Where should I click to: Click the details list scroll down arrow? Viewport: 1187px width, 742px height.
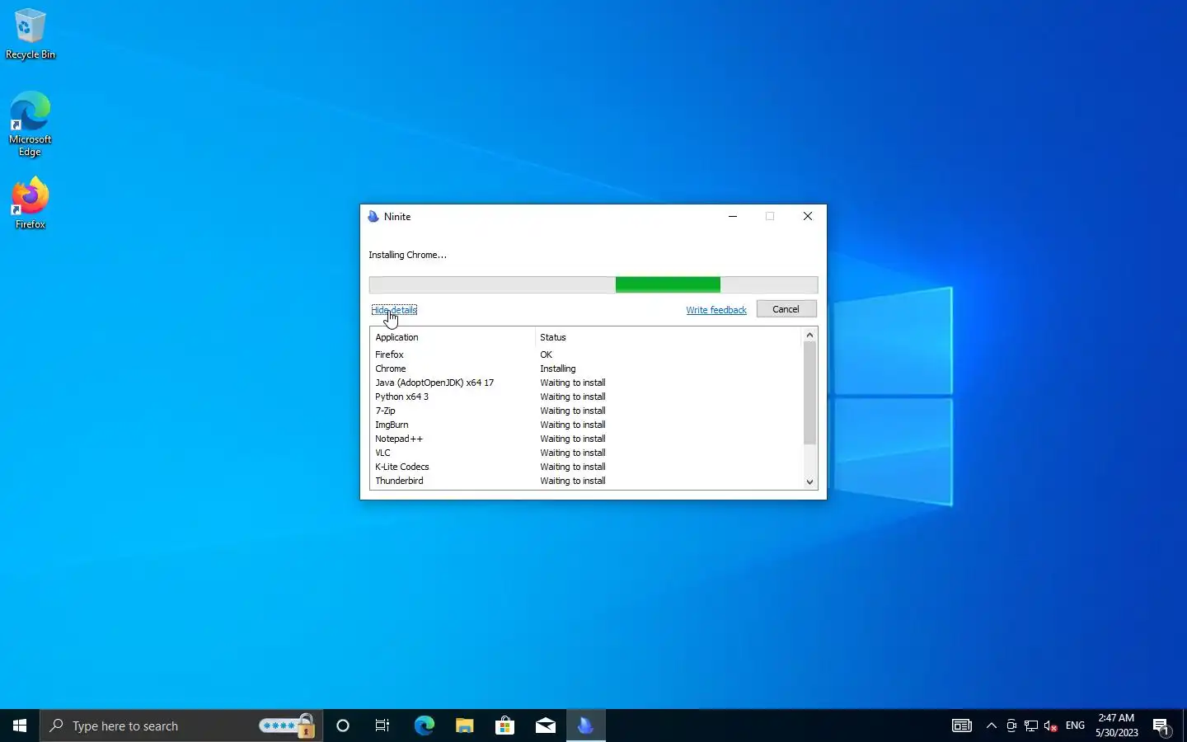809,482
